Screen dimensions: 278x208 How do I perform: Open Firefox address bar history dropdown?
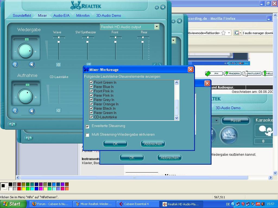[x=229, y=33]
